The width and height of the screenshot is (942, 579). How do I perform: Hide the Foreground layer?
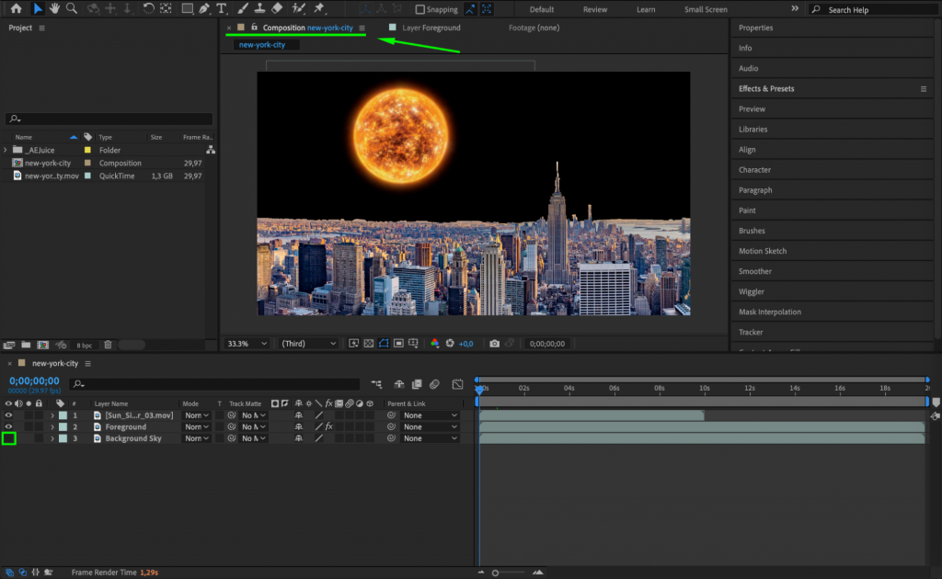pyautogui.click(x=9, y=426)
